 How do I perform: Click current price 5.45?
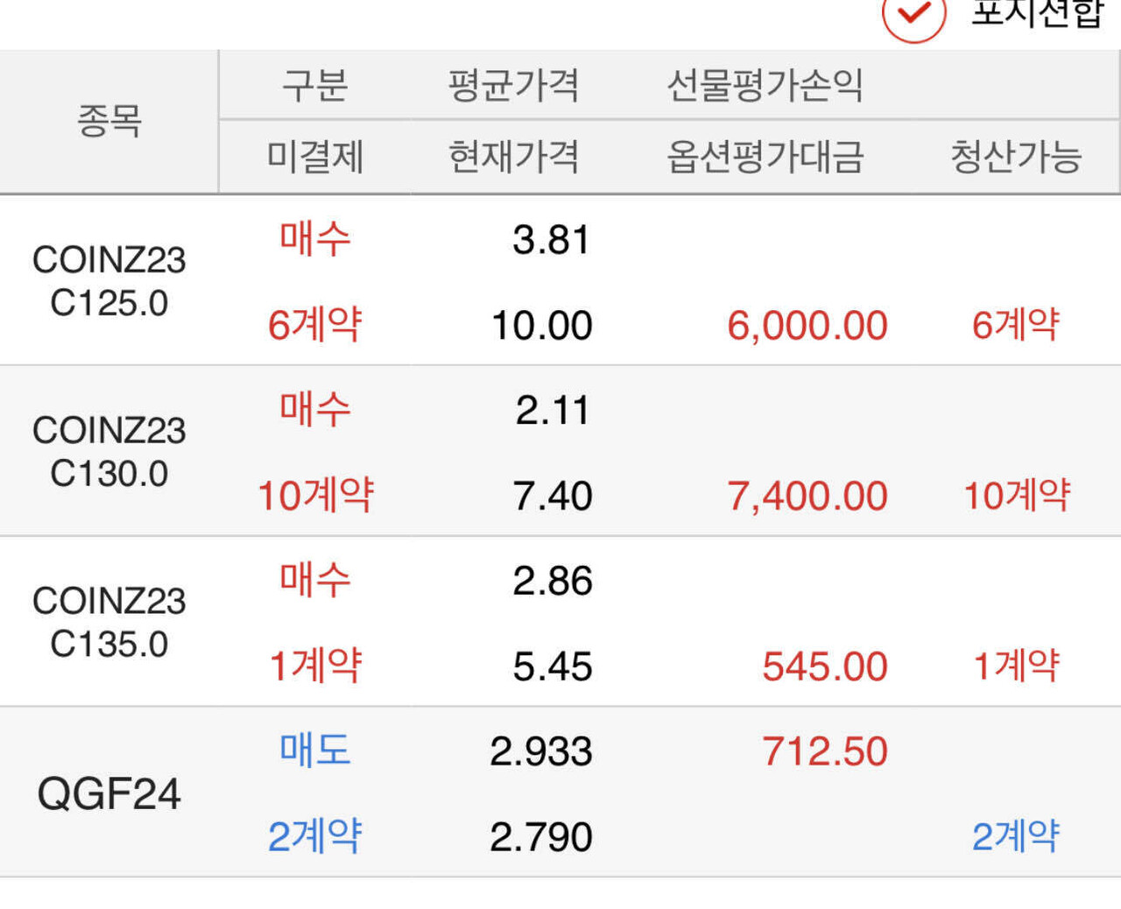pyautogui.click(x=553, y=667)
